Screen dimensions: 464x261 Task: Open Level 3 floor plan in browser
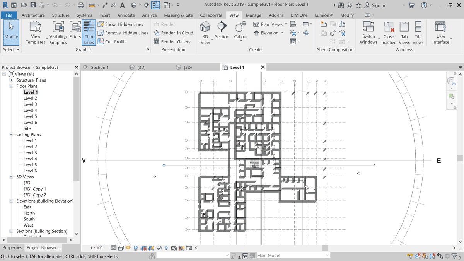coord(30,104)
